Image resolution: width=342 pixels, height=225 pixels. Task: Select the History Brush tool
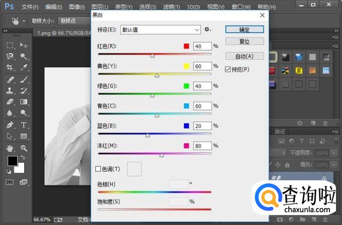[24, 90]
